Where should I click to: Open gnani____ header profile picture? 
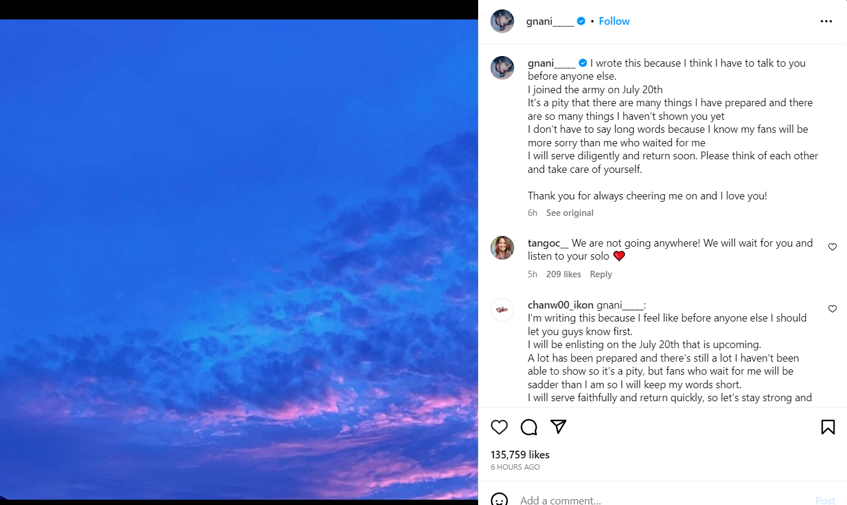pos(502,21)
